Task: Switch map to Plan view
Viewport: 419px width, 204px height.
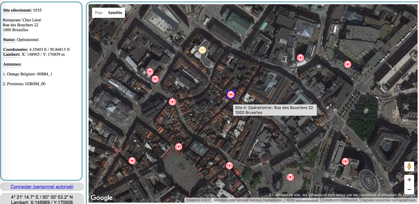Action: (99, 13)
